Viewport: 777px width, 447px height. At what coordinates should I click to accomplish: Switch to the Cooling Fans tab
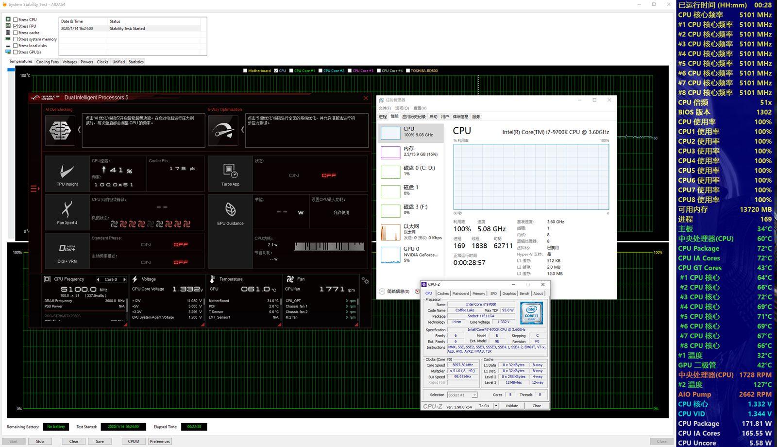coord(47,62)
